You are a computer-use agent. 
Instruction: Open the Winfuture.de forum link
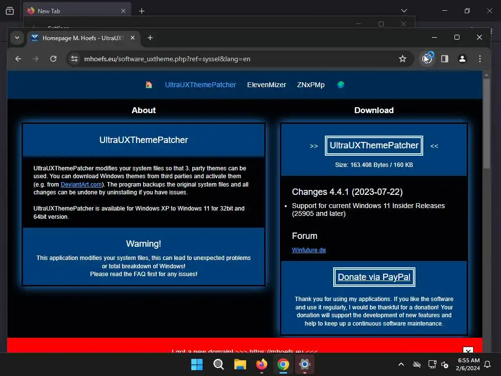tap(309, 250)
